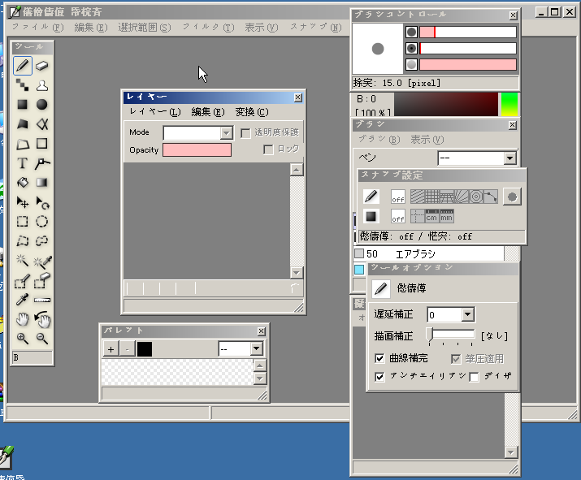Click the round dot button in snap settings

[x=512, y=197]
